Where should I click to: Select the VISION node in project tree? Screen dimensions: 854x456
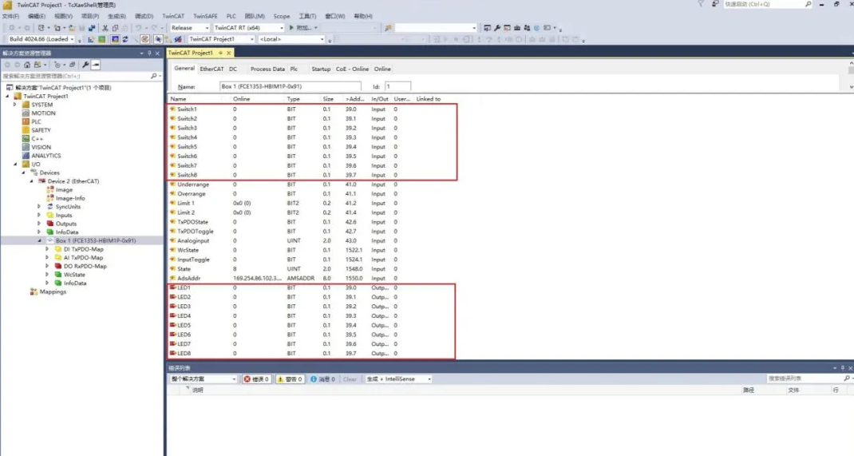click(x=41, y=147)
